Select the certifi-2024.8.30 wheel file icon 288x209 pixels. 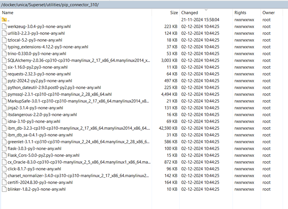tap(4, 182)
